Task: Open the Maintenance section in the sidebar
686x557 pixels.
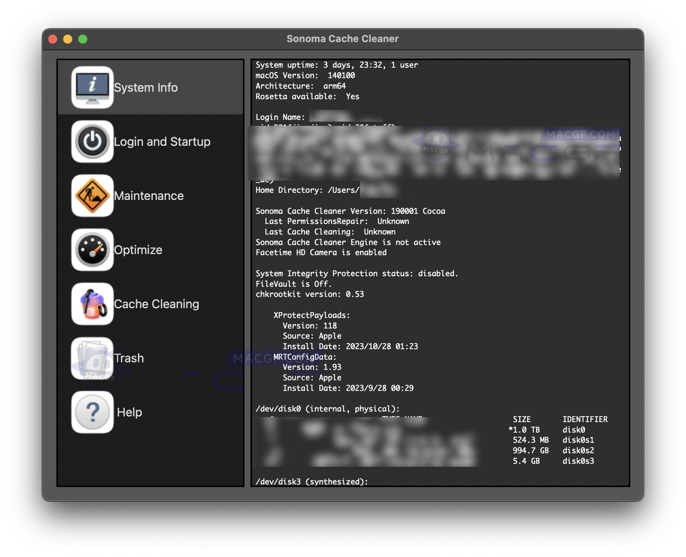Action: coord(149,195)
